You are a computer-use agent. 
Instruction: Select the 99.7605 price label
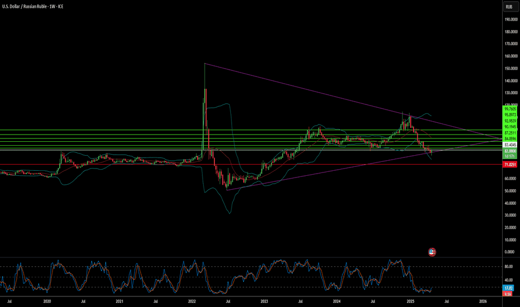[510, 109]
